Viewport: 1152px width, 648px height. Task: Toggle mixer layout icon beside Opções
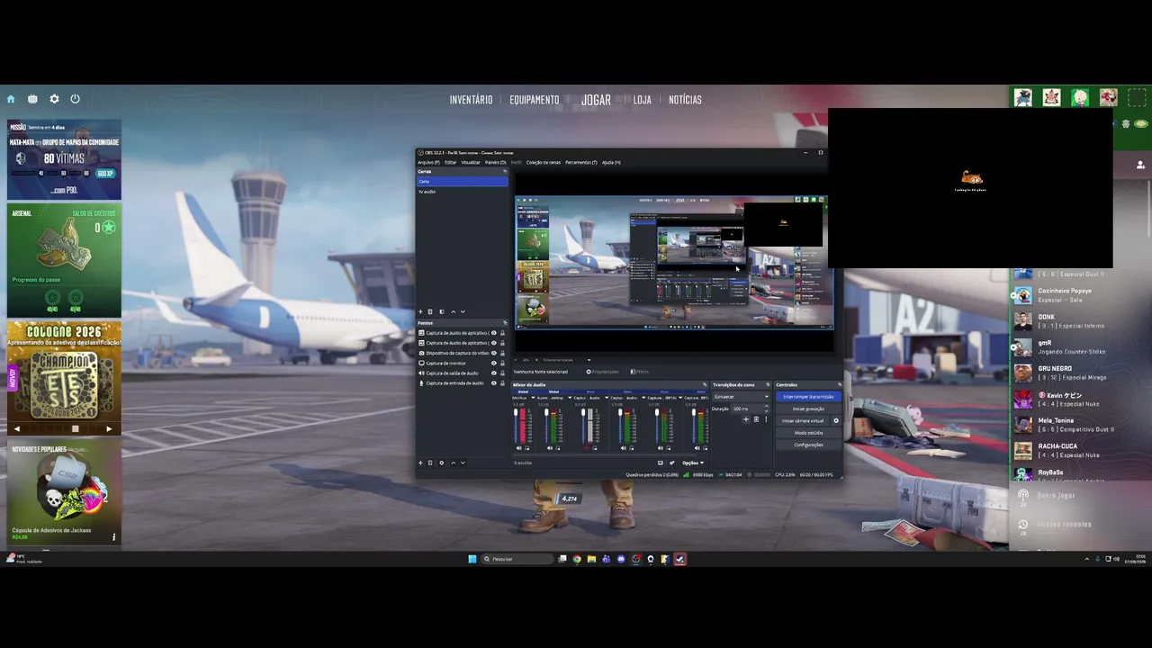(x=661, y=463)
